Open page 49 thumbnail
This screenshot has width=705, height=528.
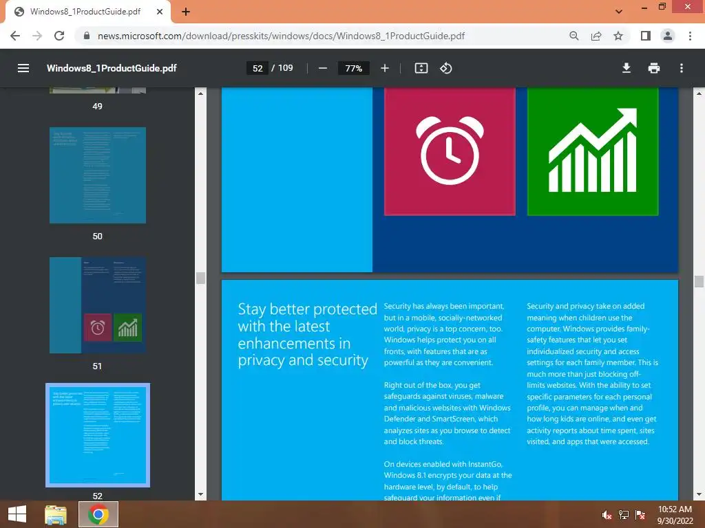98,90
